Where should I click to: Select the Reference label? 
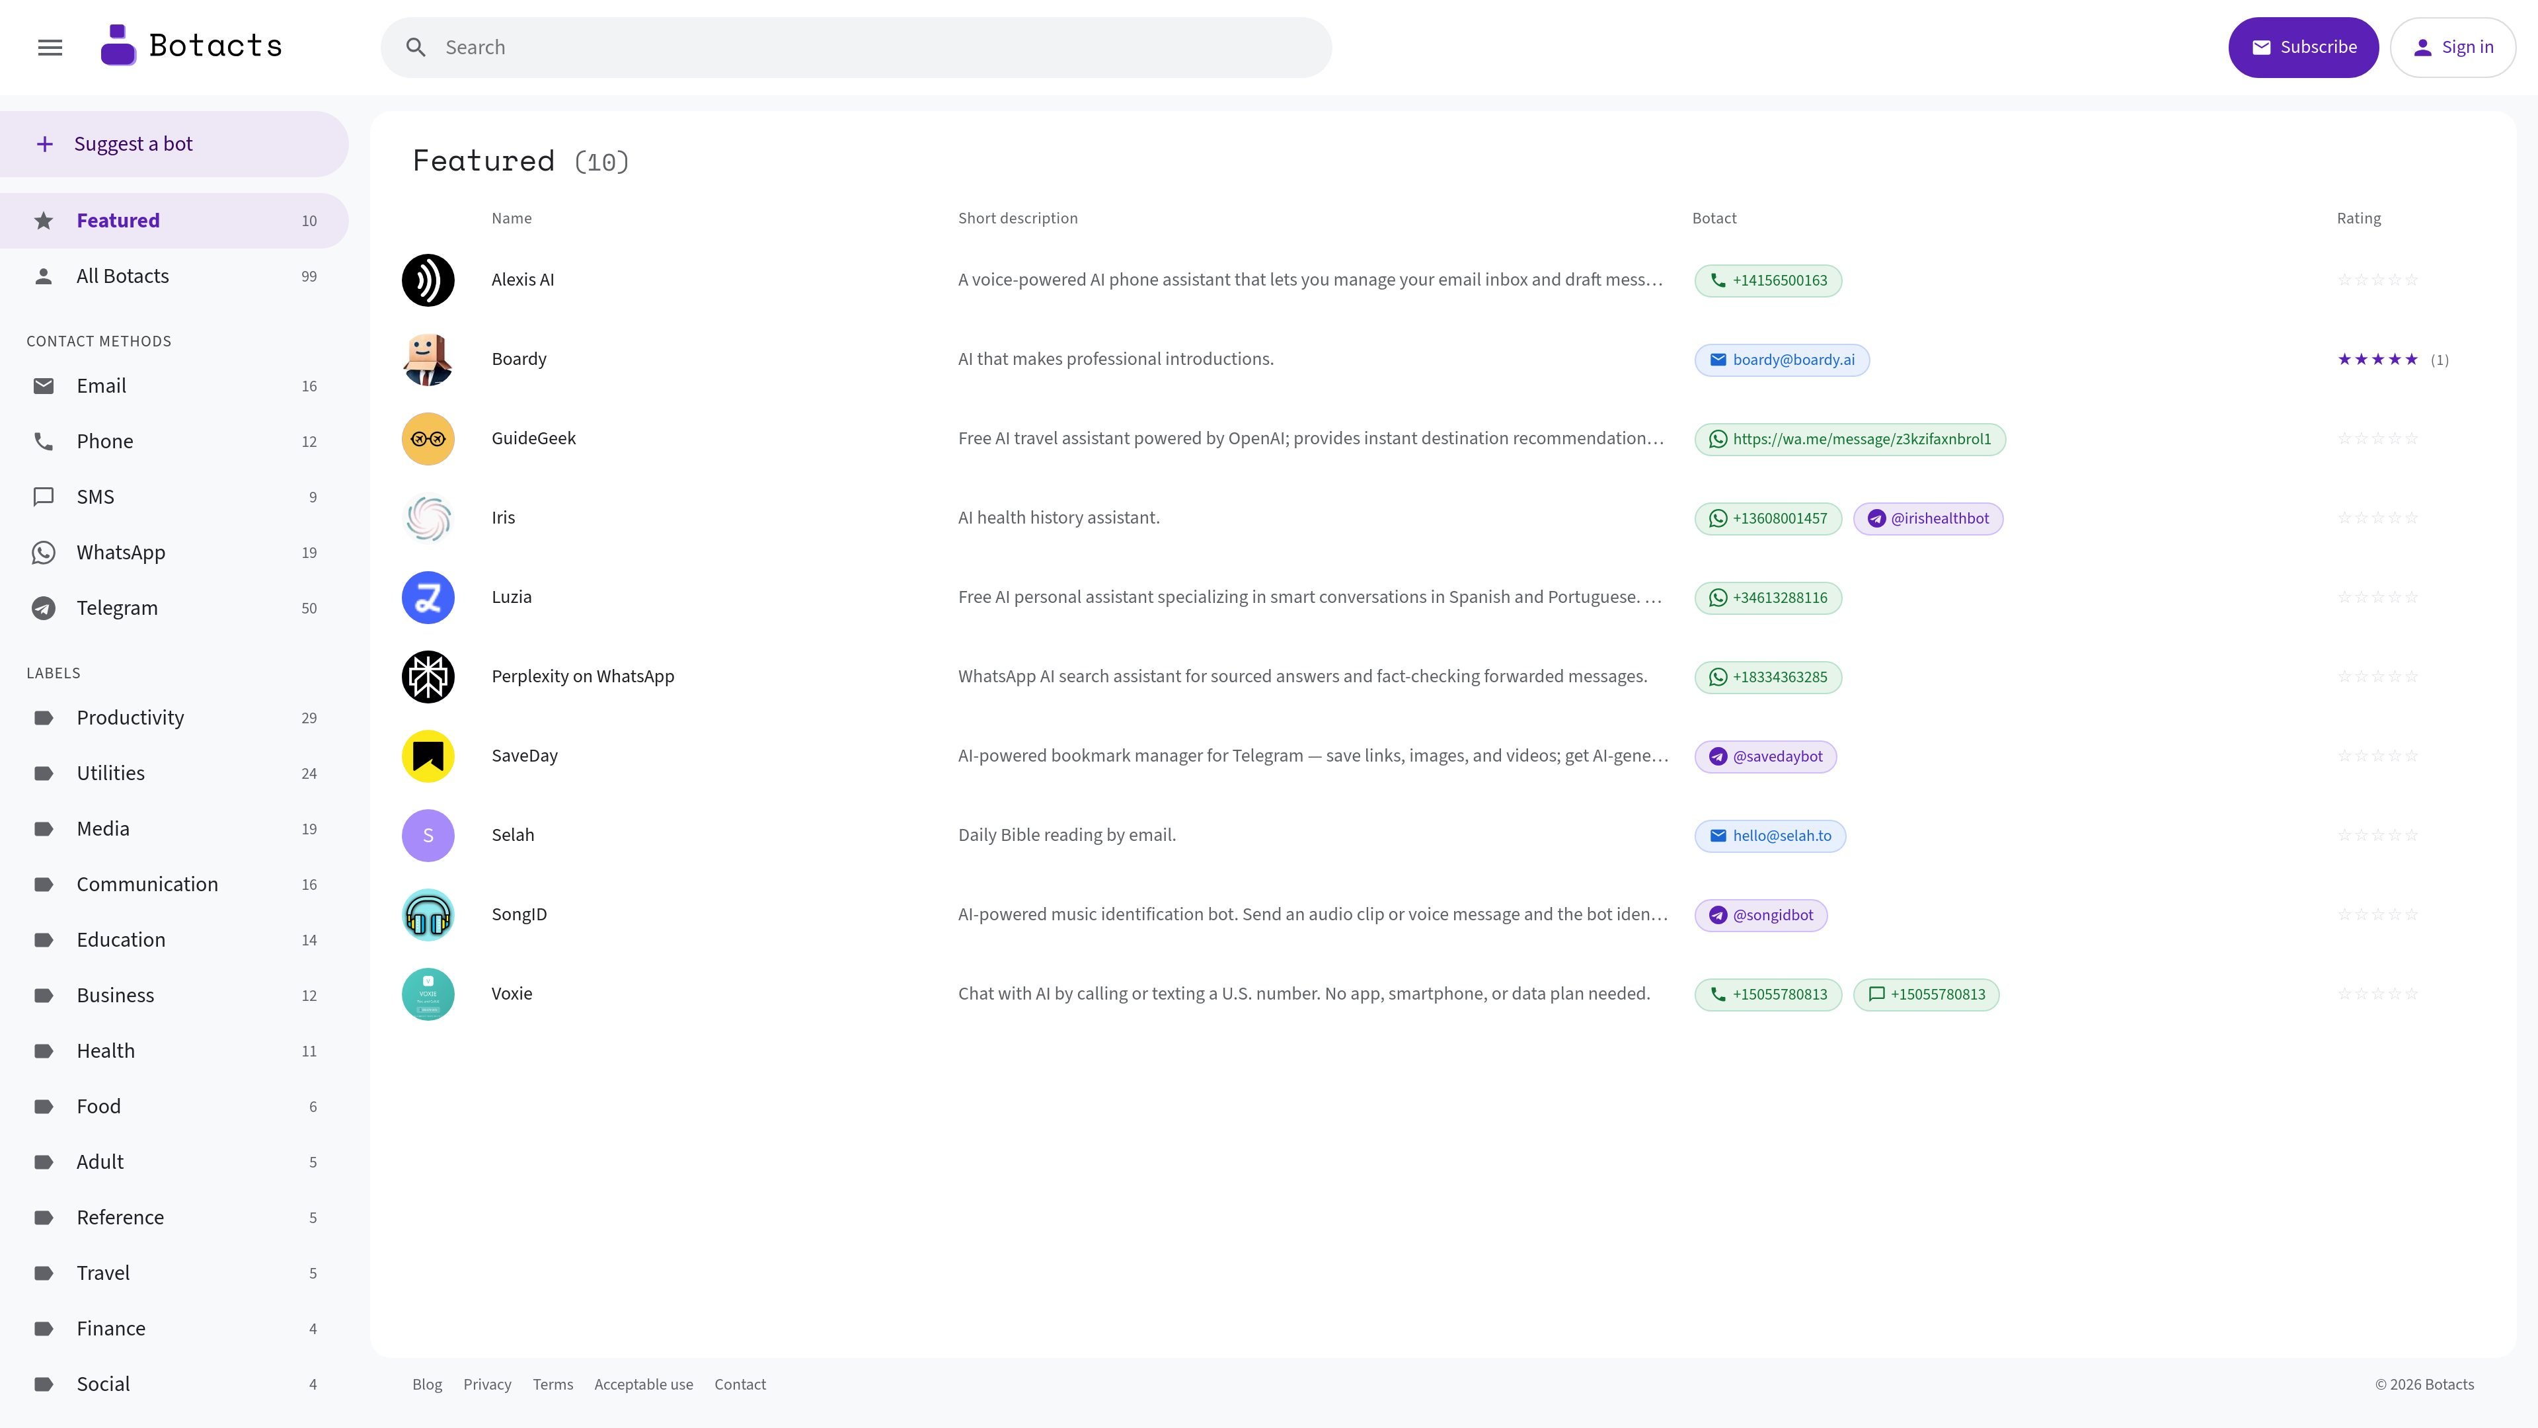[174, 1217]
